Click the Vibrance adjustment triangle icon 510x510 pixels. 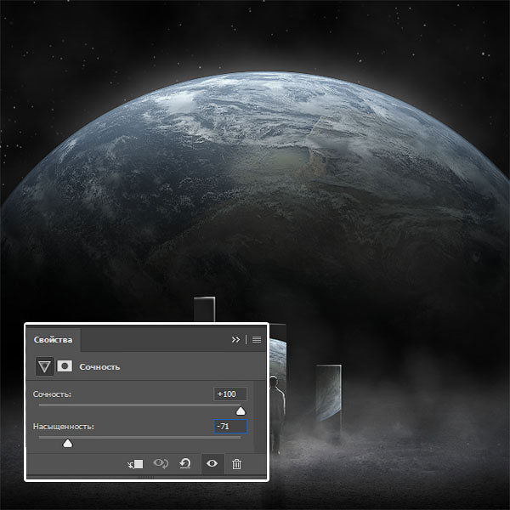(44, 366)
